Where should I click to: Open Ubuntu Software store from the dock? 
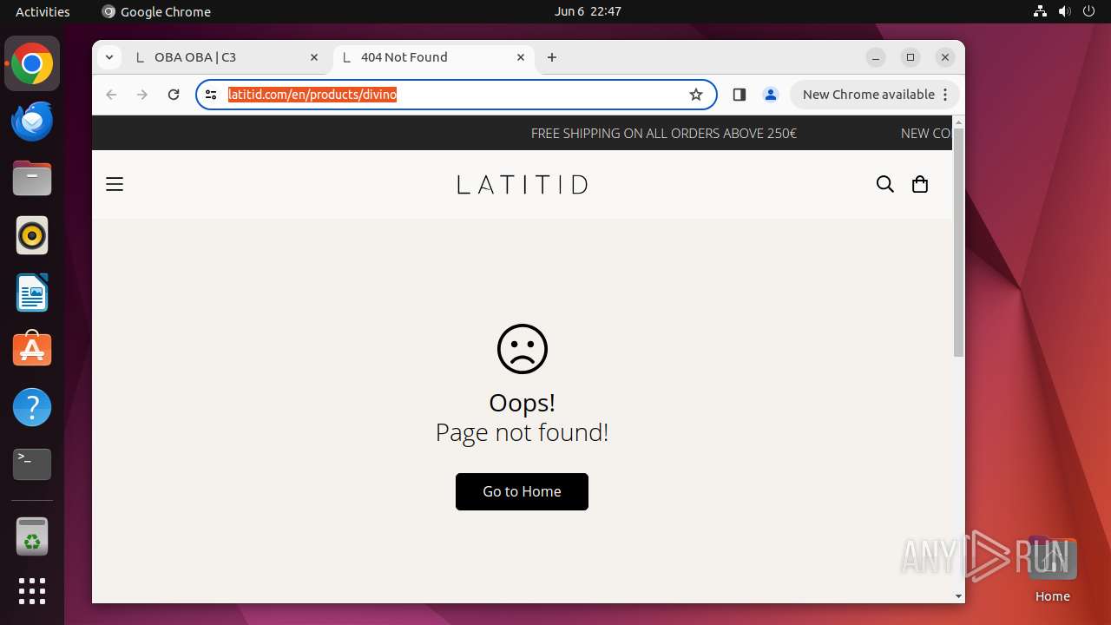point(32,350)
